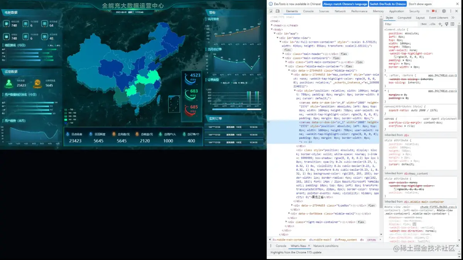463x260 pixels.
Task: Click the orange globe icon beside 5645
Action: coord(37,83)
